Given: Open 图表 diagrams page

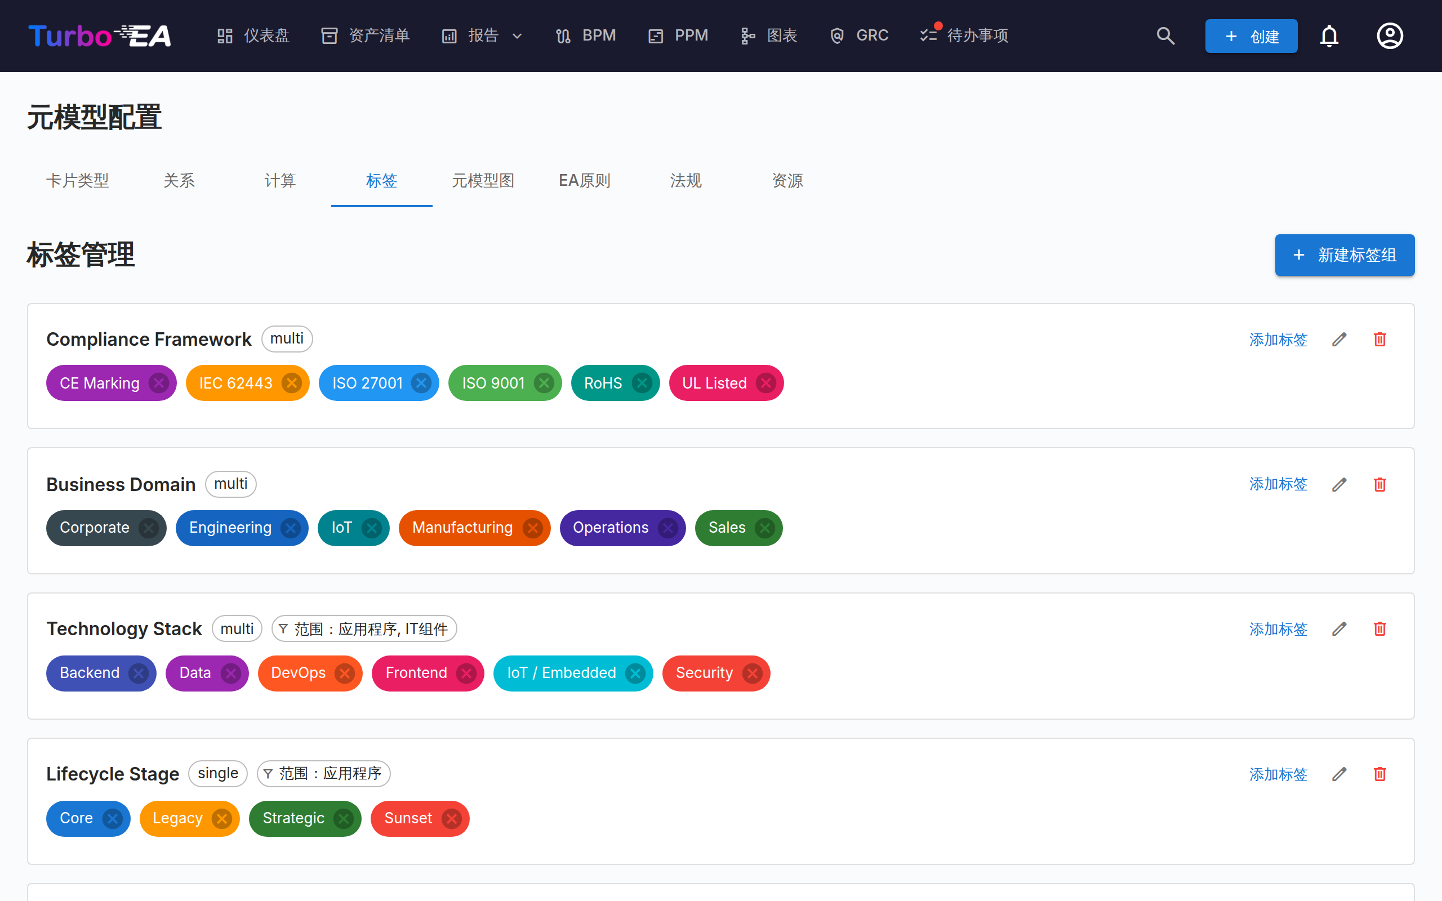Looking at the screenshot, I should click(769, 35).
